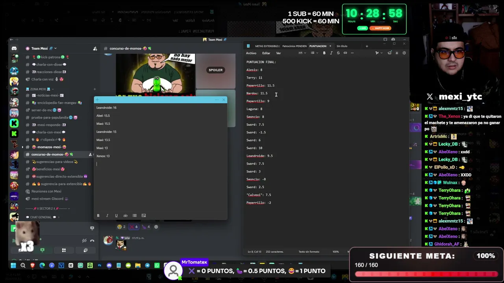Toggle italic in Sticky Notes toolbar
This screenshot has width=504, height=283.
click(x=107, y=215)
